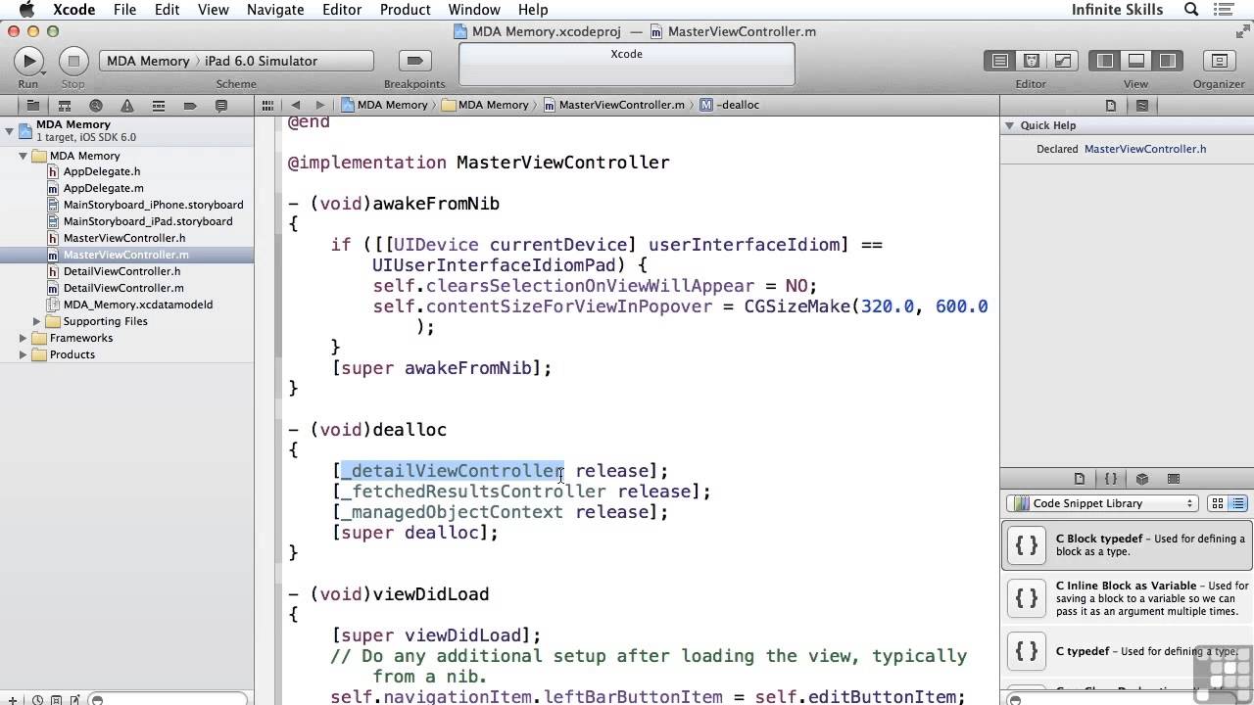The image size is (1254, 705).
Task: Open DetailViewController.h in navigator
Action: click(121, 271)
